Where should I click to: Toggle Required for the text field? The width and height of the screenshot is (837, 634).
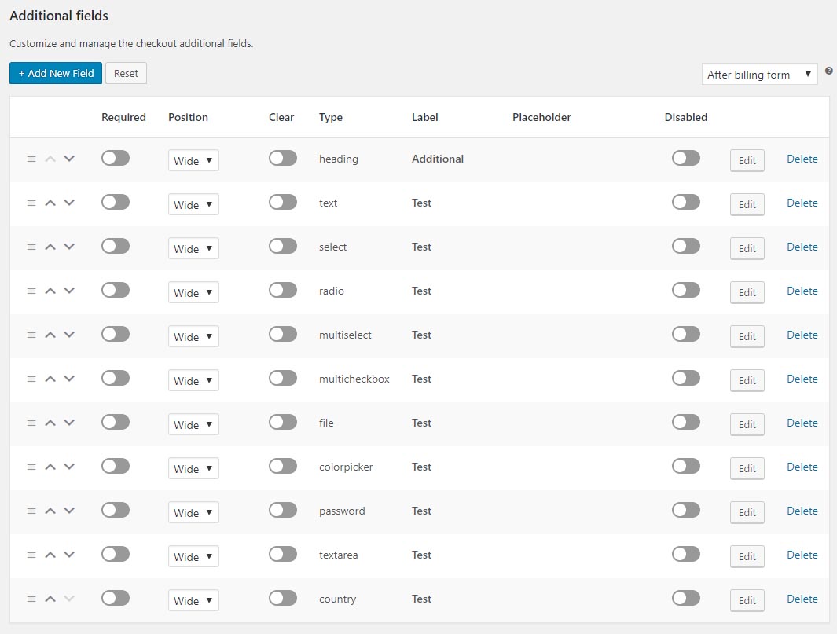116,203
